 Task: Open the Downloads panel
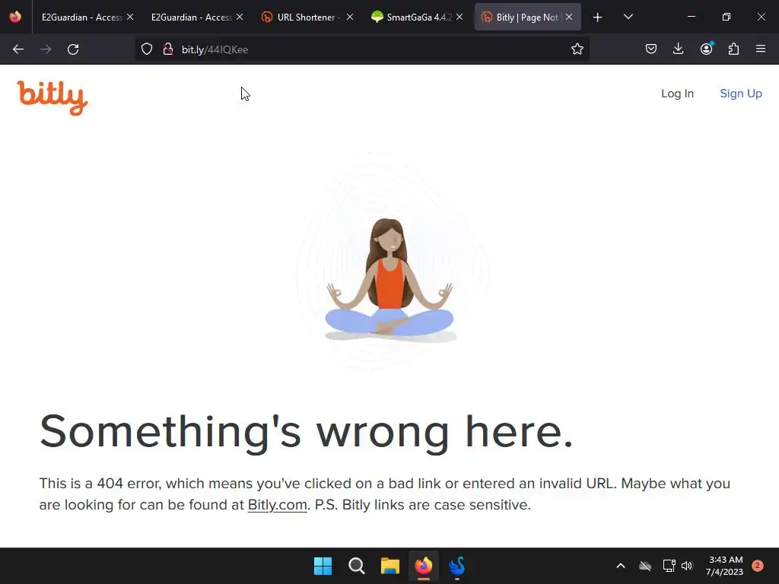tap(678, 49)
